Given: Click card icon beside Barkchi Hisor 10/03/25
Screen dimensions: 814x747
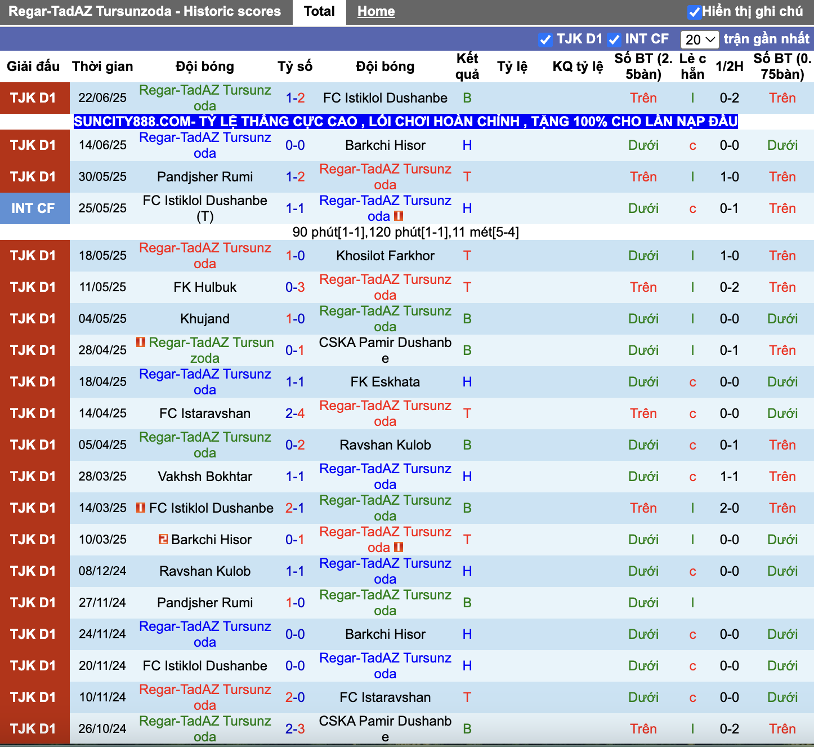Looking at the screenshot, I should [163, 539].
